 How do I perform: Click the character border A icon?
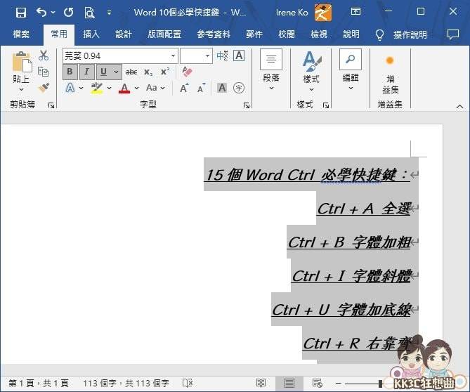tap(239, 55)
